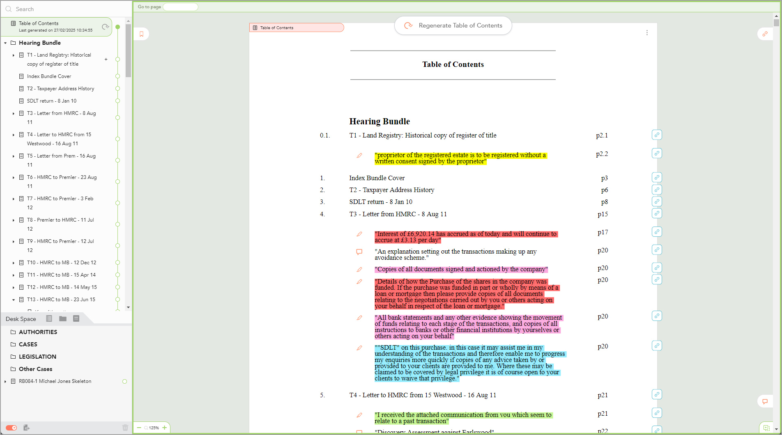Click Regenerate Table of Contents button
This screenshot has width=782, height=435.
pos(453,25)
